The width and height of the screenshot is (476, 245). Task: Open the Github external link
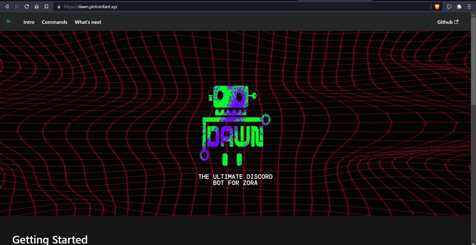point(447,22)
